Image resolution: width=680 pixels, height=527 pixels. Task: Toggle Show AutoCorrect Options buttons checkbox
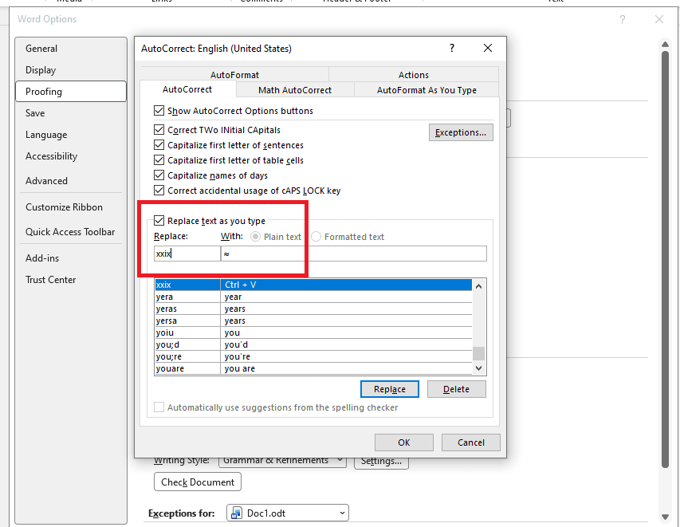[159, 111]
